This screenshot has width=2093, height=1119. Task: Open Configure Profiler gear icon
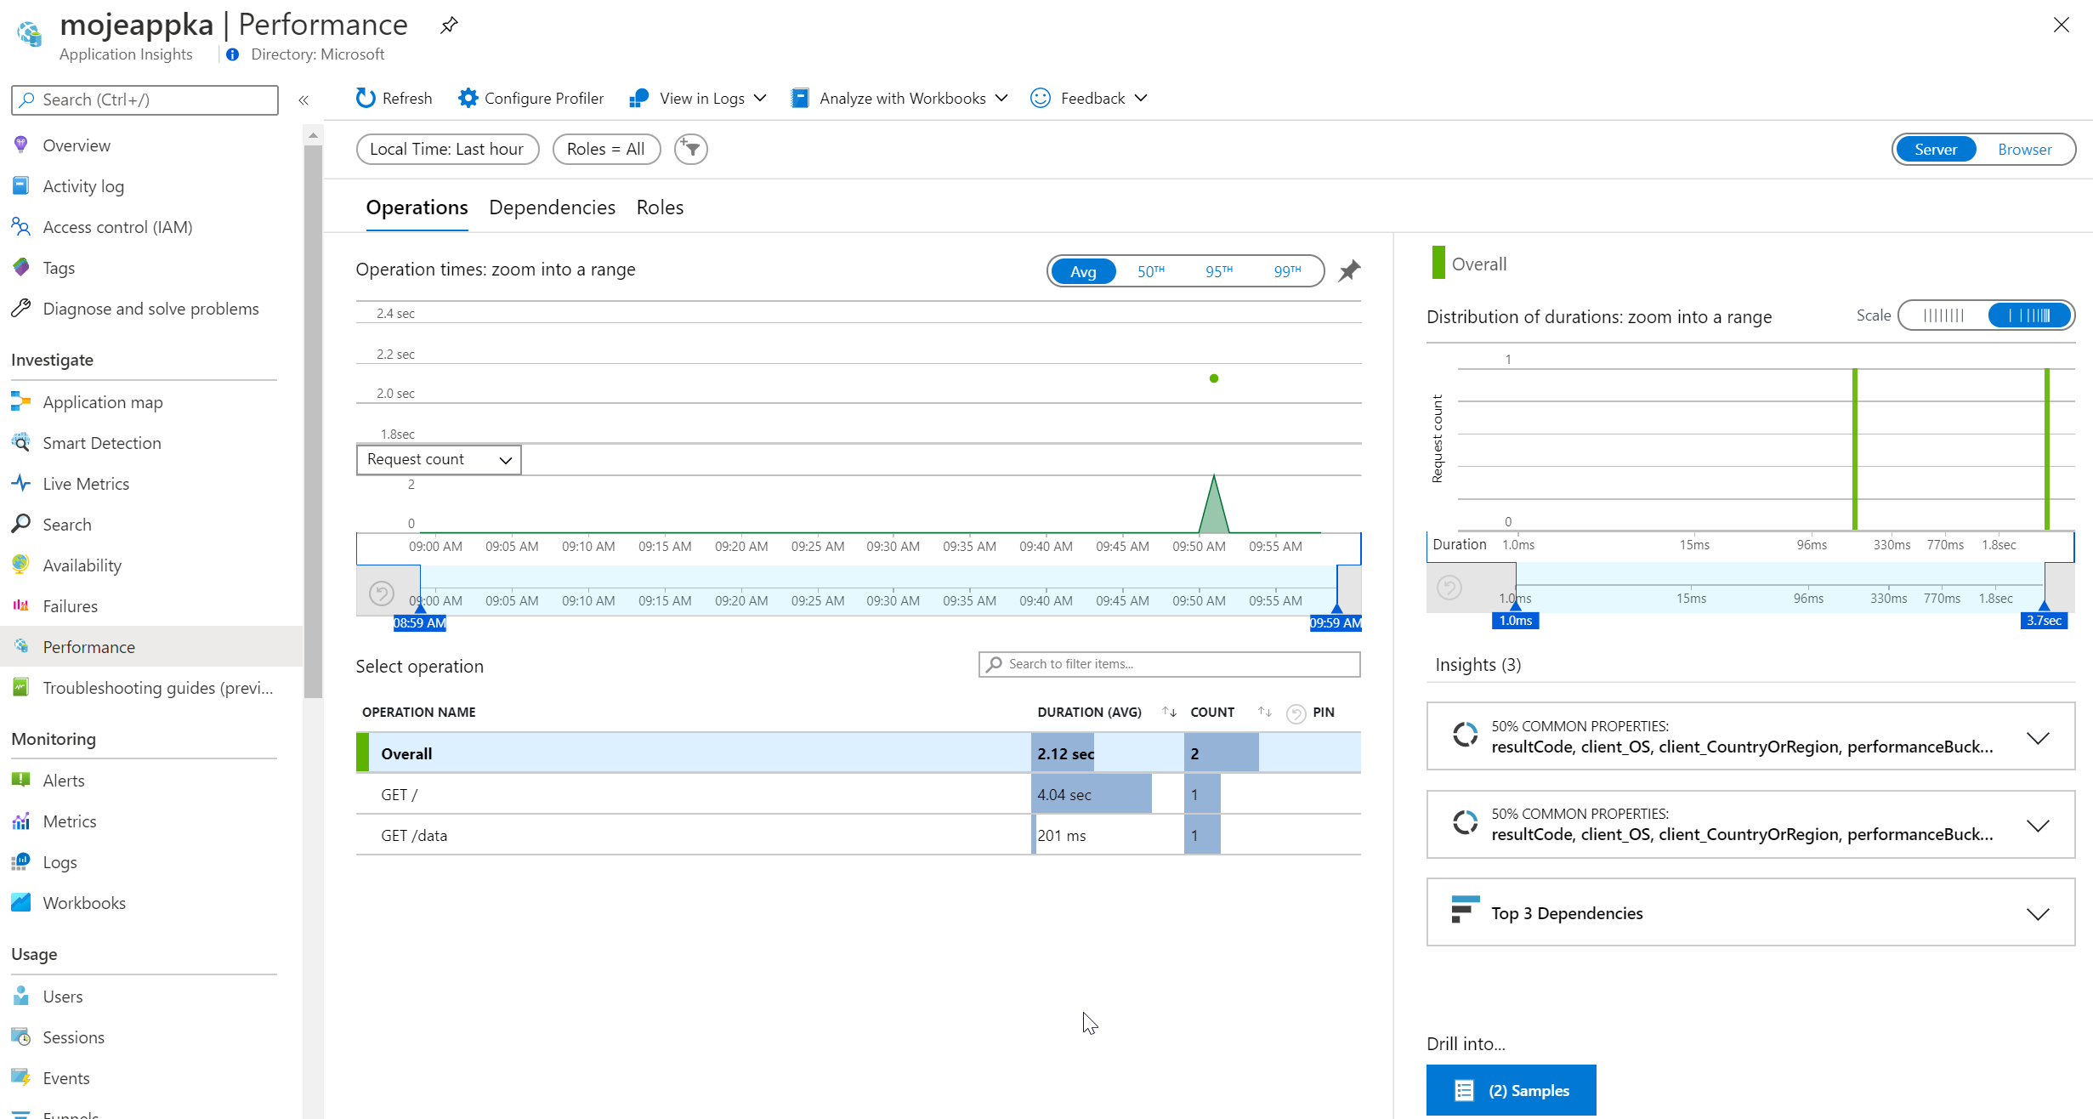[468, 99]
